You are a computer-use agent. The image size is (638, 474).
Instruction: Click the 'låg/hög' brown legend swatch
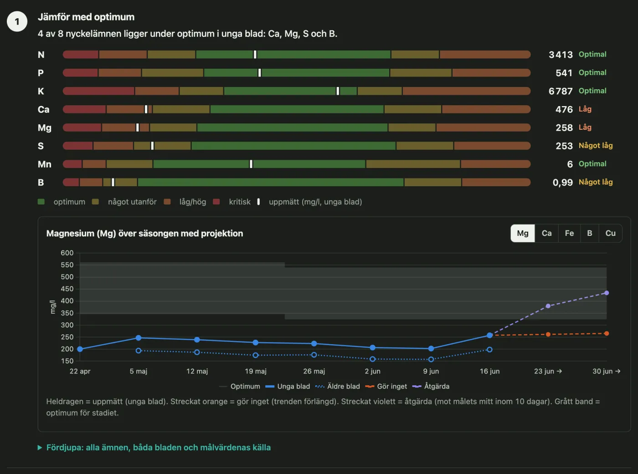click(x=167, y=202)
